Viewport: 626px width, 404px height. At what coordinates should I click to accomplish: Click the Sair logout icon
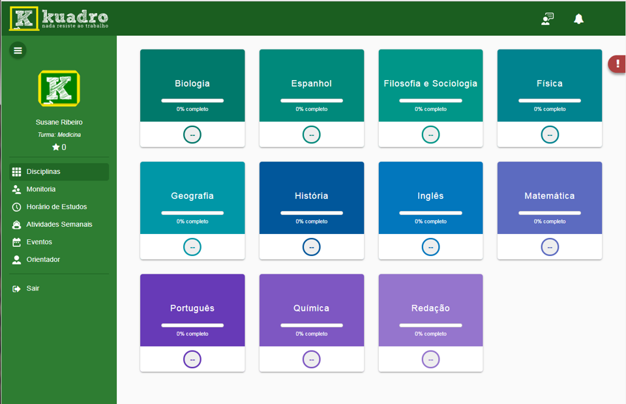pos(17,289)
